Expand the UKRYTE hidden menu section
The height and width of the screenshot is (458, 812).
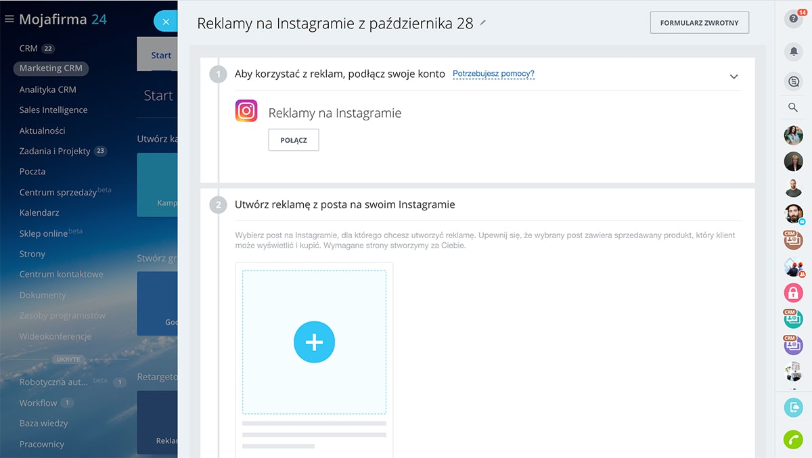pos(67,359)
